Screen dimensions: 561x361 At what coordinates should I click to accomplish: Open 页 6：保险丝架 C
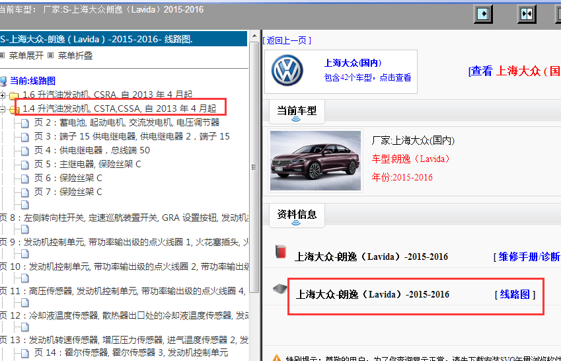[x=68, y=178]
